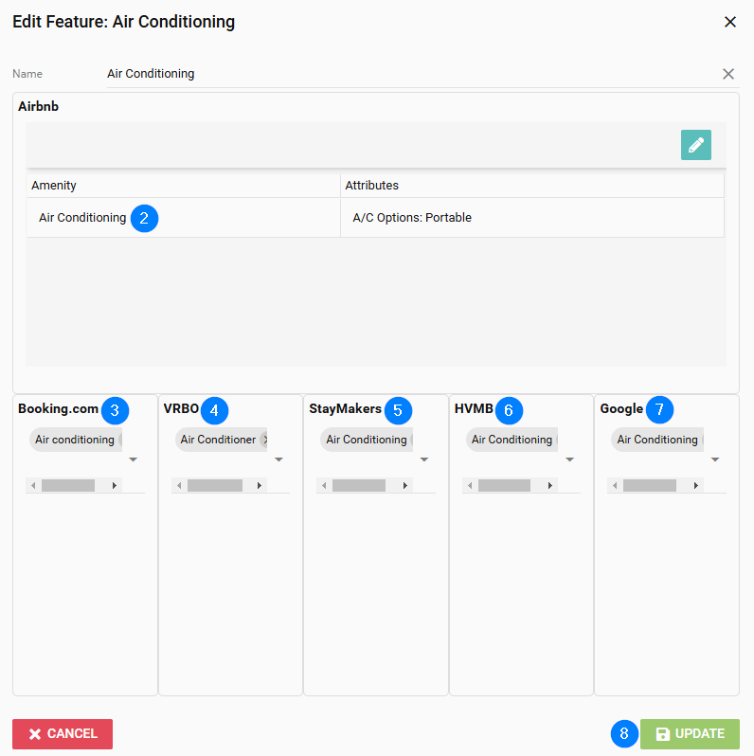This screenshot has width=754, height=756.
Task: Click the numbered badge 7 next to Google
Action: tap(659, 410)
